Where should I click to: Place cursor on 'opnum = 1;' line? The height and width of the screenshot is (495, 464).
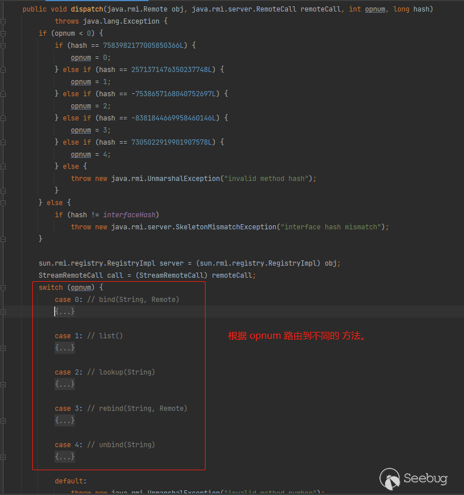point(90,82)
